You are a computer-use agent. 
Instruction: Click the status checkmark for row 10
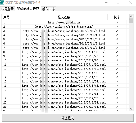(x=117, y=60)
